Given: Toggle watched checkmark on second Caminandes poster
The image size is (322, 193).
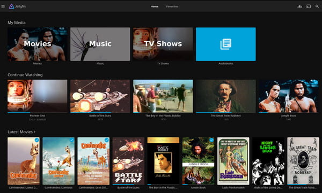Looking at the screenshot, I should [x=72, y=140].
